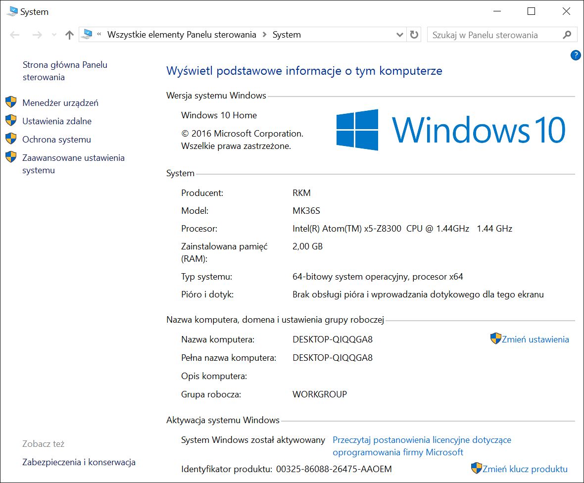Open Menedżer urządzeń
The width and height of the screenshot is (584, 483).
tap(60, 103)
